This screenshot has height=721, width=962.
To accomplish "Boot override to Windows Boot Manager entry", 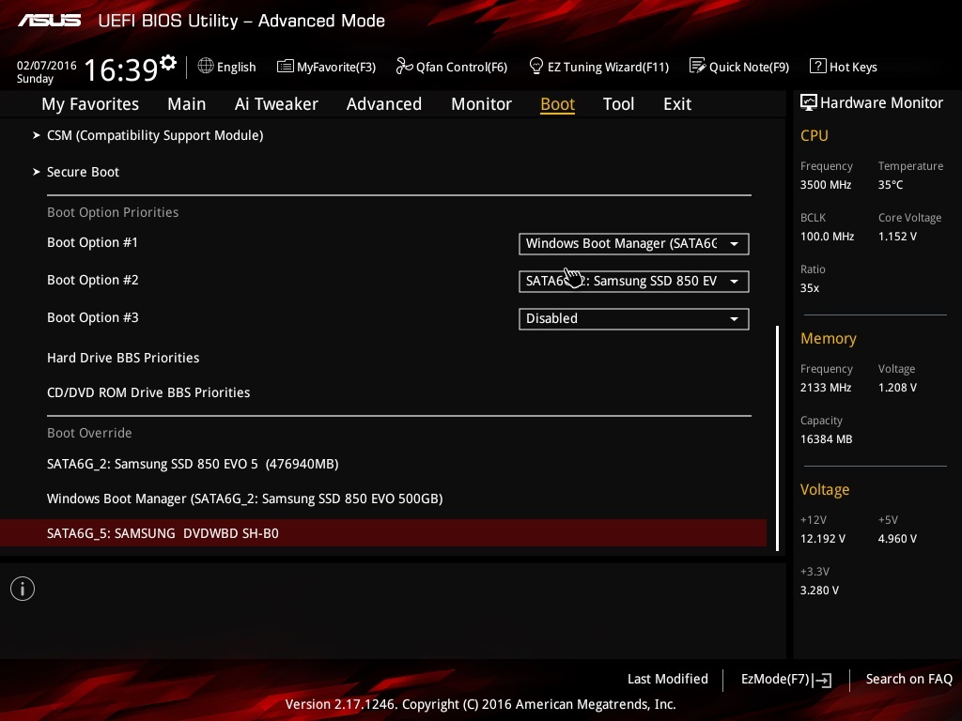I will click(x=245, y=499).
